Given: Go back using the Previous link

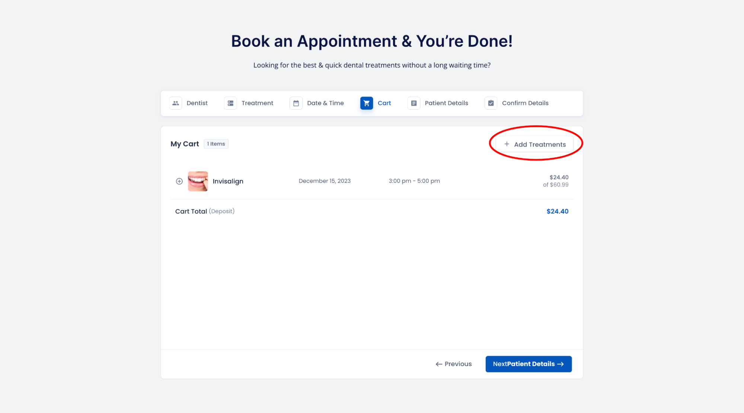Looking at the screenshot, I should click(x=453, y=364).
